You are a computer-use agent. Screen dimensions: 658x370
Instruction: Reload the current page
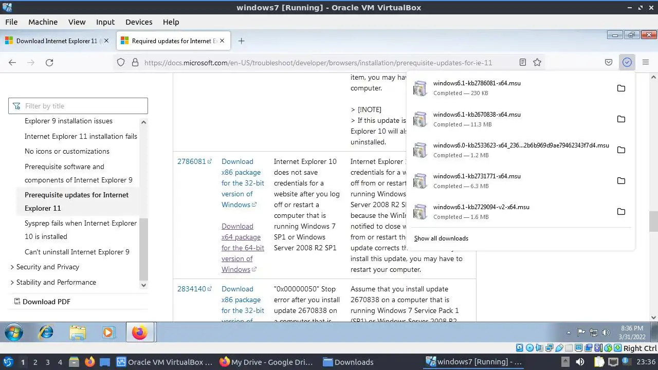49,62
